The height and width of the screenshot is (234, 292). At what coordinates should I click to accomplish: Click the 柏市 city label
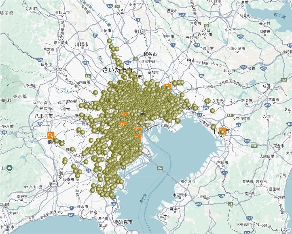(x=191, y=60)
